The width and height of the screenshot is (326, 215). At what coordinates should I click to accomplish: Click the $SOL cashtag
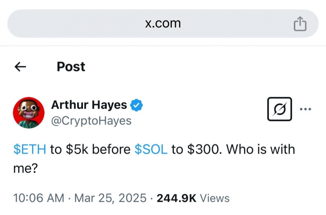click(151, 149)
